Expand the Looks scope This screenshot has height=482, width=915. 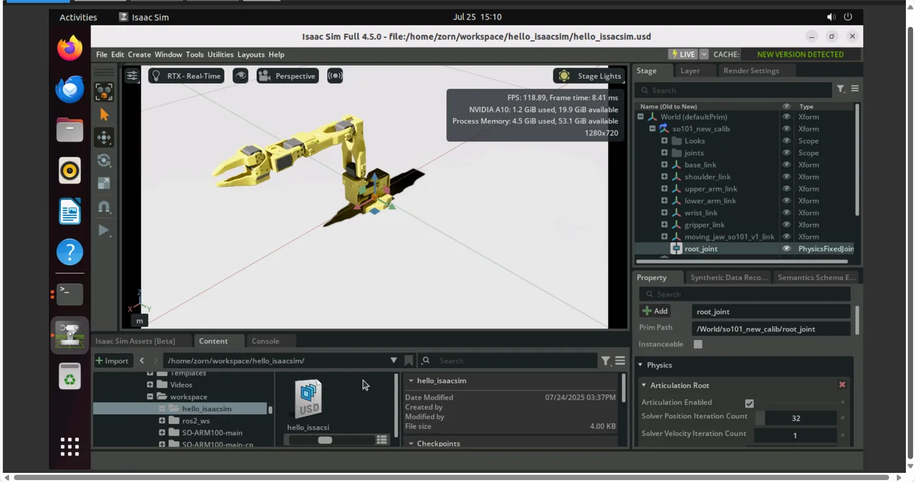pyautogui.click(x=664, y=141)
